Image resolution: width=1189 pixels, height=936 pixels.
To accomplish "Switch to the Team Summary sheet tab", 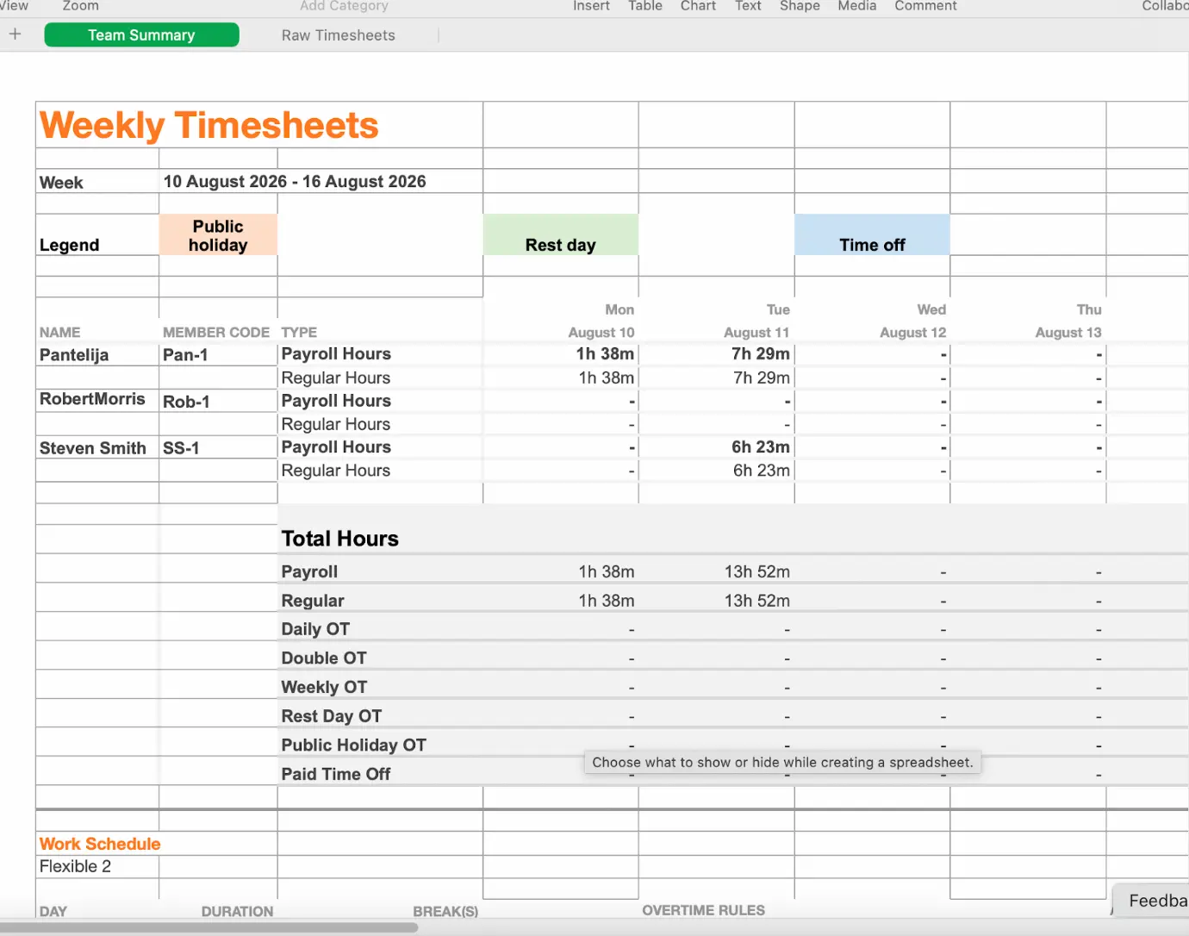I will tap(141, 35).
